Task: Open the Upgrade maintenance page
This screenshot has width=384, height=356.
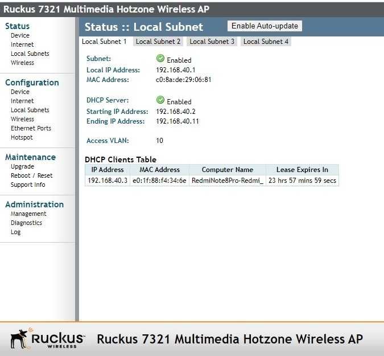Action: point(22,166)
